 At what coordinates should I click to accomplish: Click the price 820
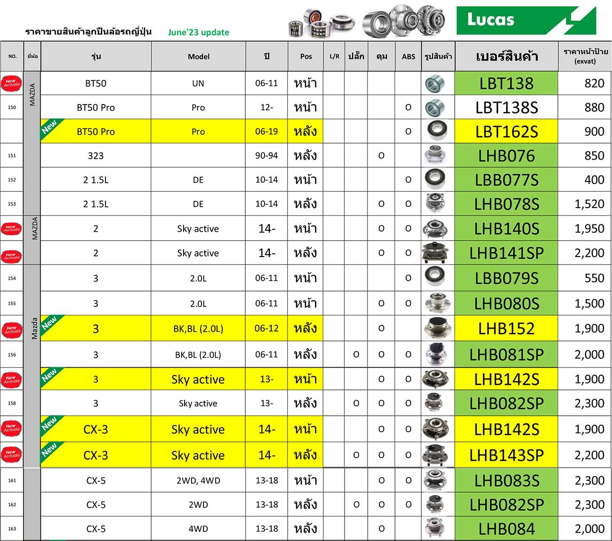(594, 83)
